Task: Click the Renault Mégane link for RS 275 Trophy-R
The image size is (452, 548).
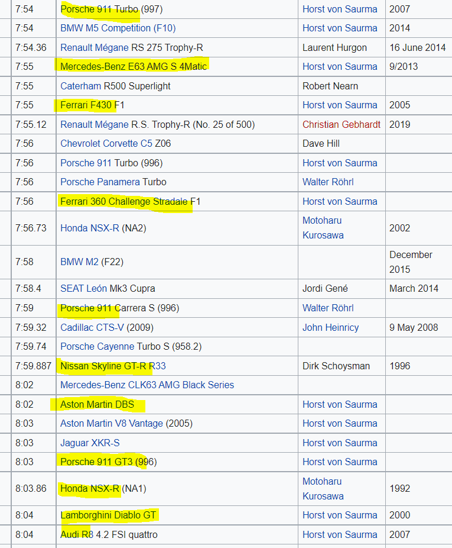Action: [x=94, y=47]
